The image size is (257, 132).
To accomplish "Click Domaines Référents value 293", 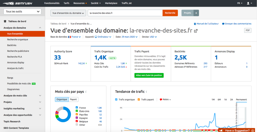I will tap(205, 63).
